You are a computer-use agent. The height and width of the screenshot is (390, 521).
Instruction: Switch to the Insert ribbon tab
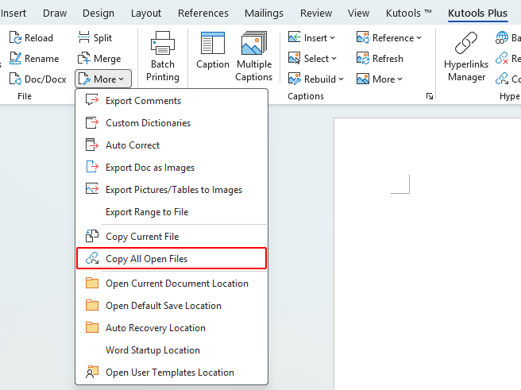(14, 14)
